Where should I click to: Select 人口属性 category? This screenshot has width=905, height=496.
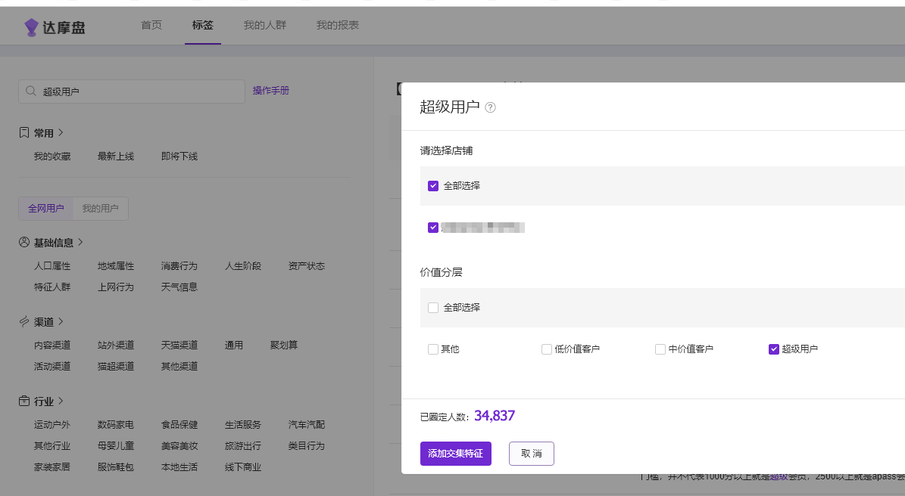click(52, 265)
